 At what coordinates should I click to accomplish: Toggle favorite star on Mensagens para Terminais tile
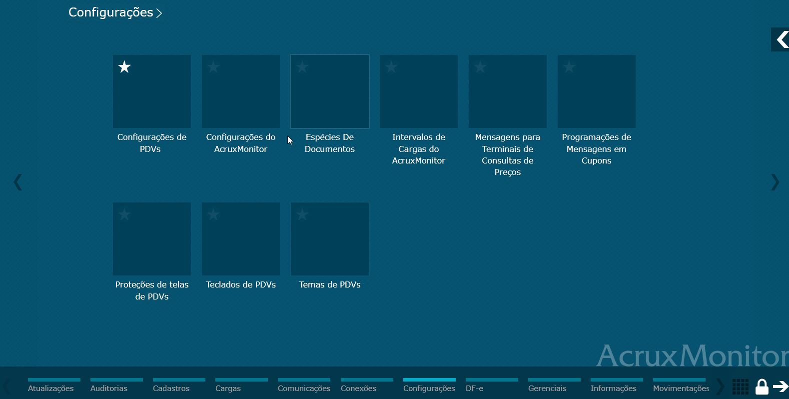click(x=480, y=67)
